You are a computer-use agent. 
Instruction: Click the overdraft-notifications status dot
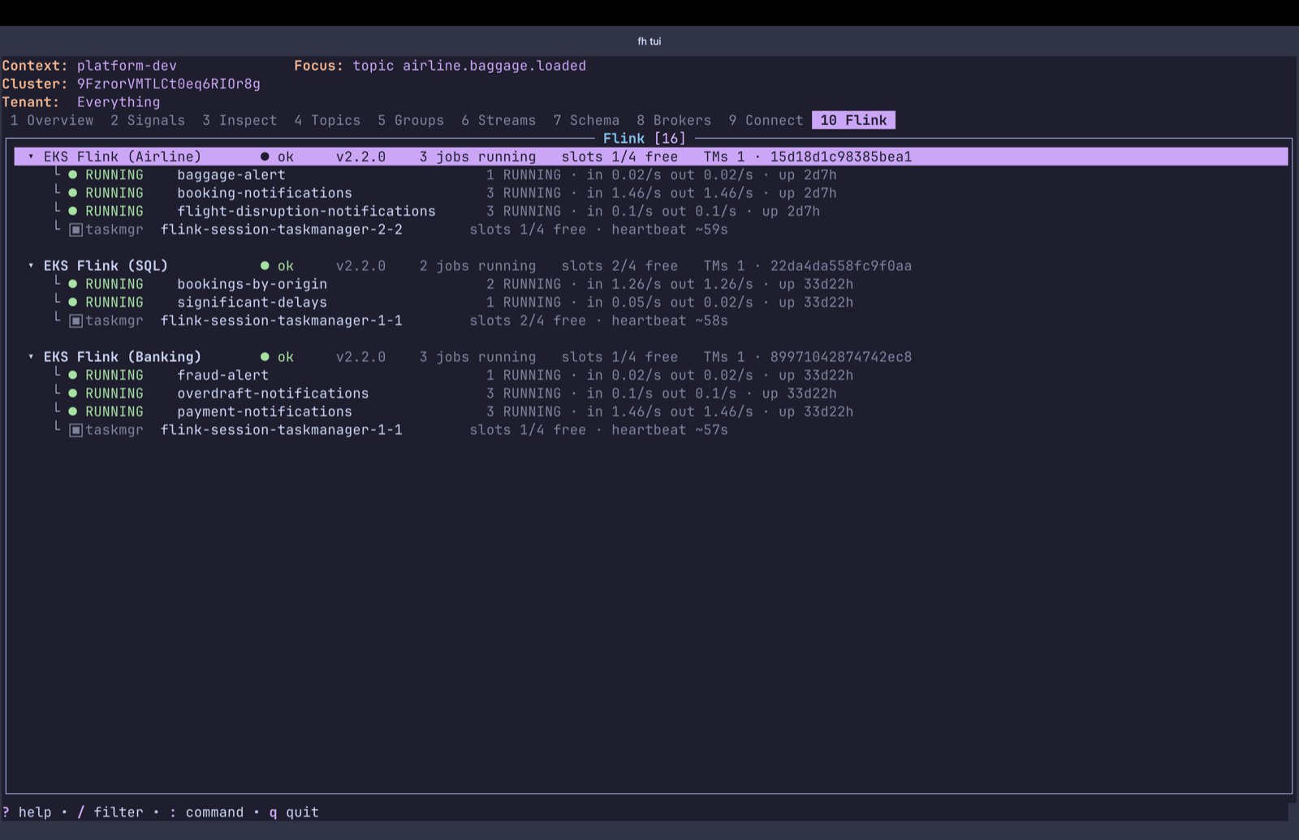click(x=73, y=394)
